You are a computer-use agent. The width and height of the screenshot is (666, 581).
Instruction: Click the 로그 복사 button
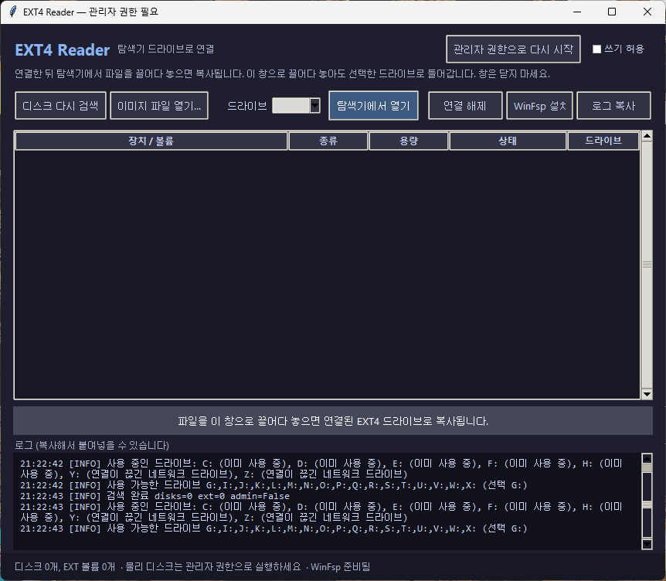point(613,106)
